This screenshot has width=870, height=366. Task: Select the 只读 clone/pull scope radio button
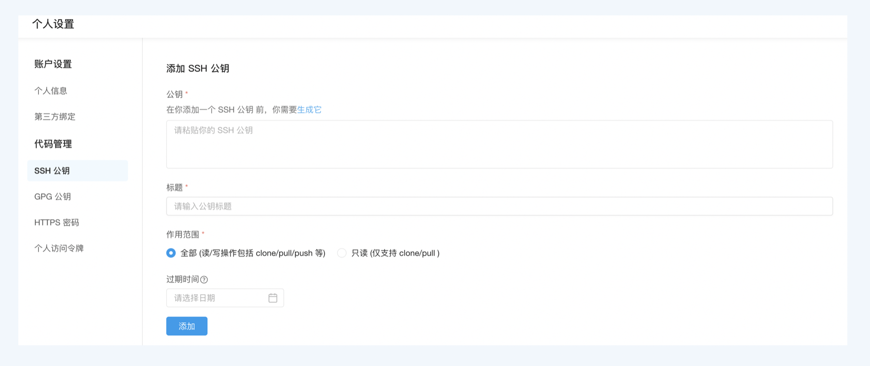point(341,253)
